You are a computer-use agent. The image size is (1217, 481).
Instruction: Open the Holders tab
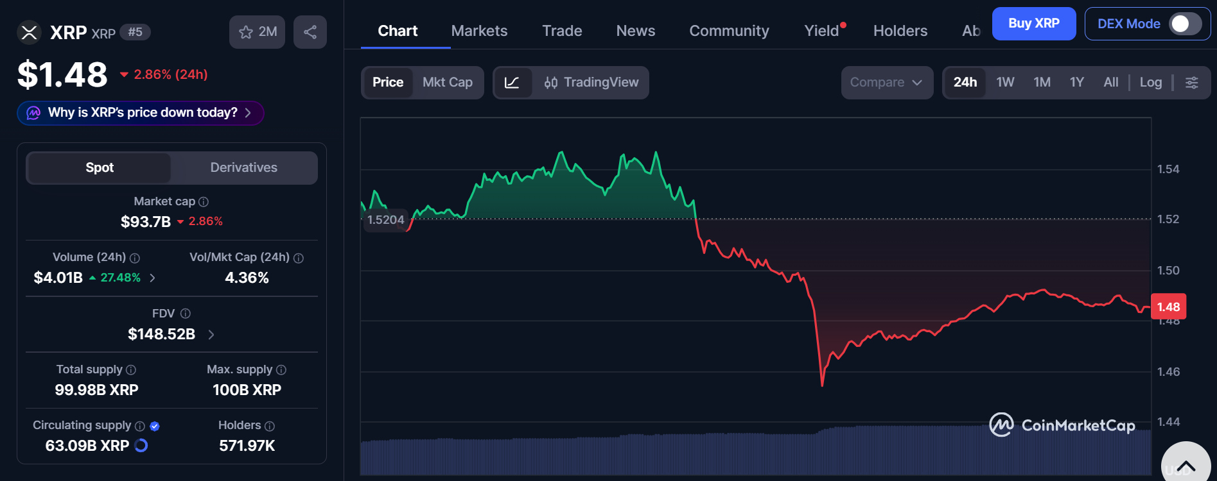(900, 31)
